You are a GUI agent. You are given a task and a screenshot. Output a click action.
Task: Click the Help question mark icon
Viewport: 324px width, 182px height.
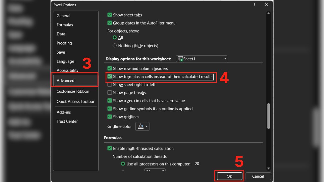pos(254,5)
